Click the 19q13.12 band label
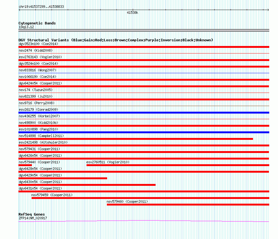The width and height of the screenshot is (278, 239). (26, 27)
